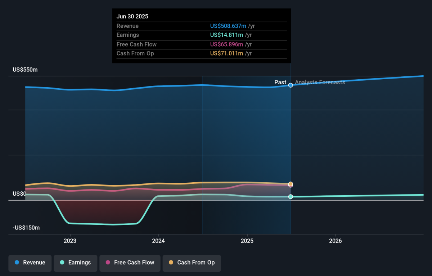
Task: Click the blue Revenue dot in the legend
Action: click(x=17, y=263)
